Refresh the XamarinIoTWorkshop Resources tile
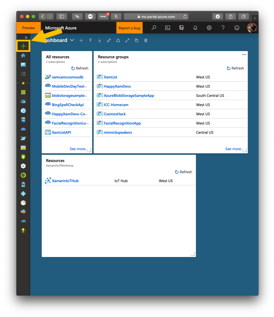The height and width of the screenshot is (317, 274). [x=184, y=172]
